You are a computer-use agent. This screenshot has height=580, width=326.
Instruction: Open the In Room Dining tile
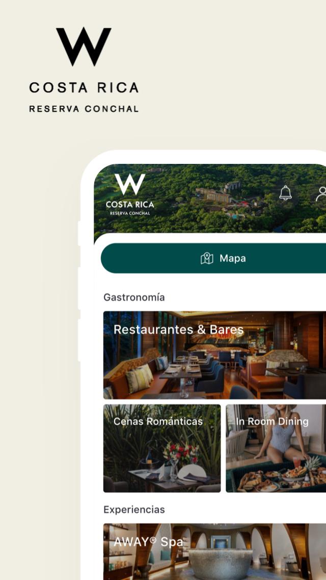click(276, 448)
